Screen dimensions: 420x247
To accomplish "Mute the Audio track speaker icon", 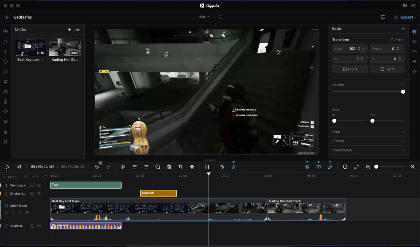I will pos(39,226).
